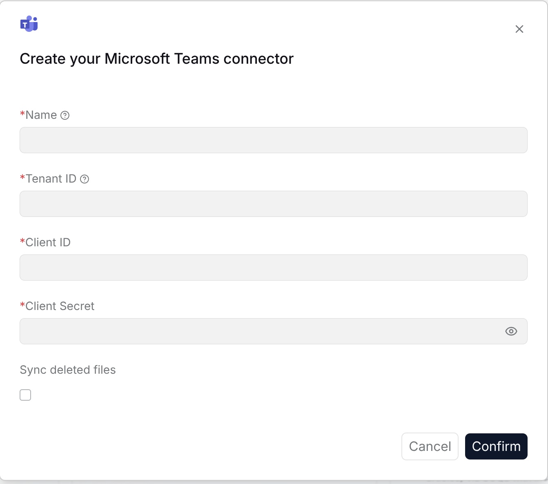Click the "Client ID" label
The width and height of the screenshot is (548, 484).
click(48, 242)
